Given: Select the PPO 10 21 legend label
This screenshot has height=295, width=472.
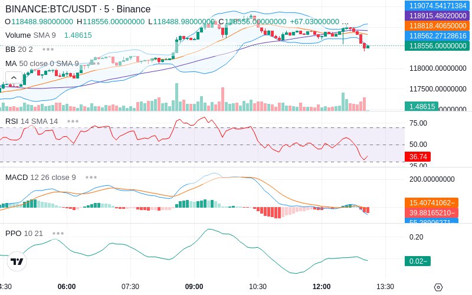Looking at the screenshot, I should pos(24,233).
